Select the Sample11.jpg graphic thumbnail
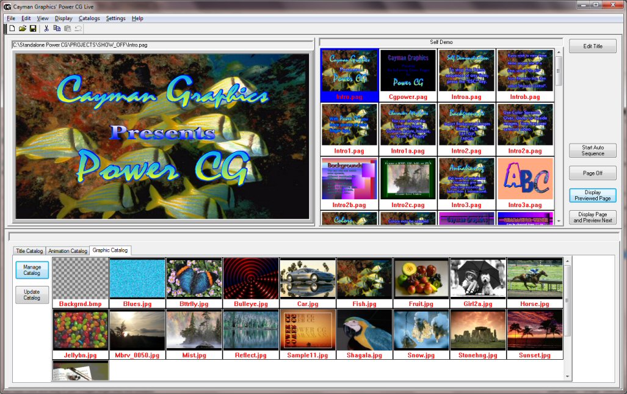 [x=308, y=334]
